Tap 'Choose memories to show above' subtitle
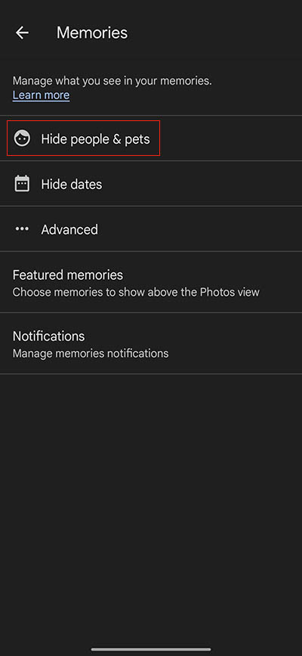This screenshot has width=302, height=656. point(136,292)
